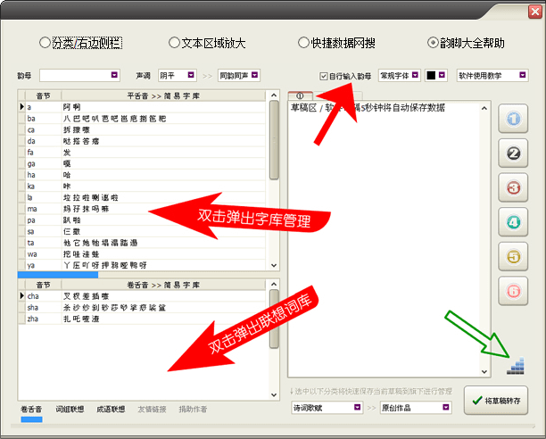Toggle 自行输入韵母 checkbox

tap(345, 76)
